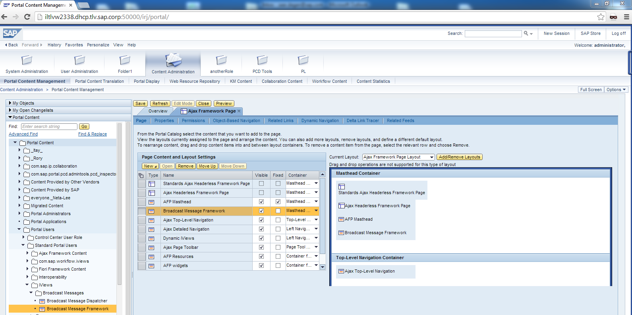This screenshot has width=632, height=315.
Task: Close the Ajax Framework Page tab
Action: pyautogui.click(x=239, y=111)
